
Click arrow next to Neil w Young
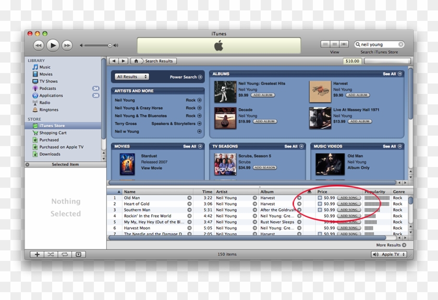199,131
